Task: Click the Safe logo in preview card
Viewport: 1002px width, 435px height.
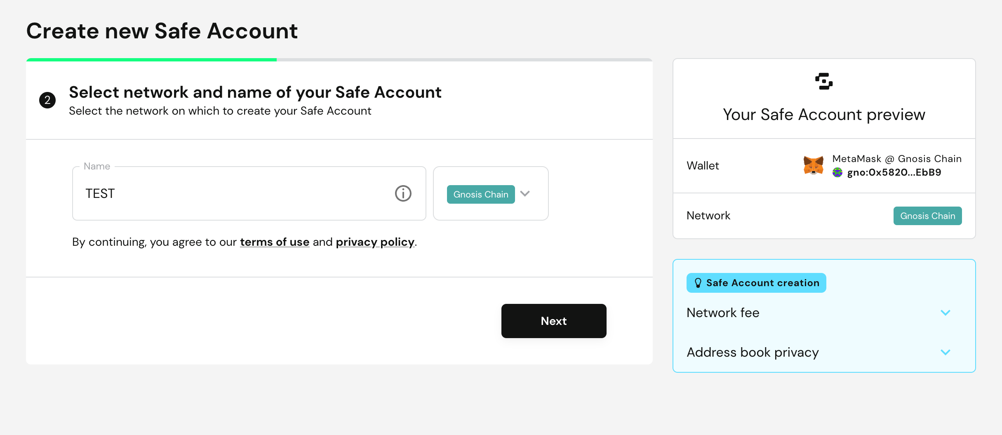Action: coord(824,81)
